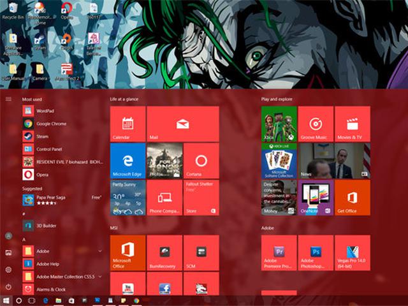Click the Power button in Start sidebar
This screenshot has height=306, width=408.
click(x=8, y=287)
